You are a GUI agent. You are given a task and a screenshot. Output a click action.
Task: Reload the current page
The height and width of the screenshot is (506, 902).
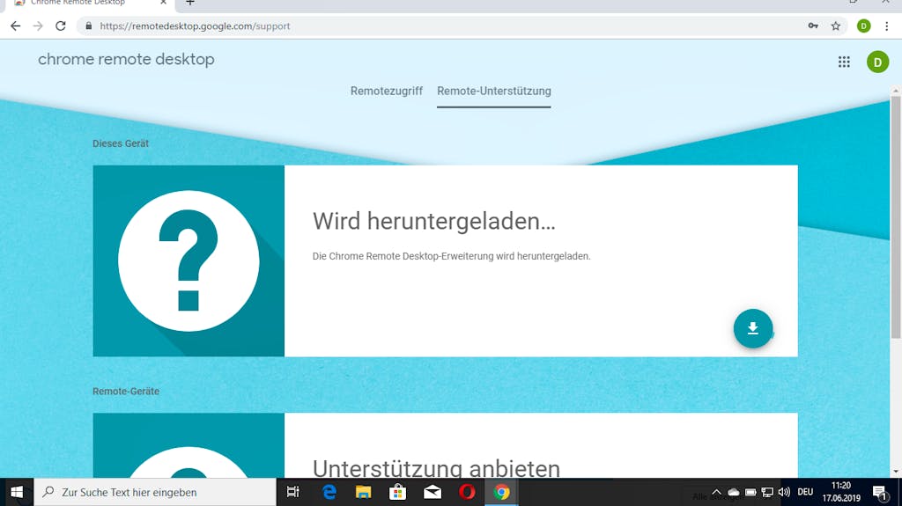pyautogui.click(x=61, y=26)
